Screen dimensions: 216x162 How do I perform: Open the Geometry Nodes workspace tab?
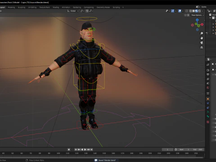point(103,7)
